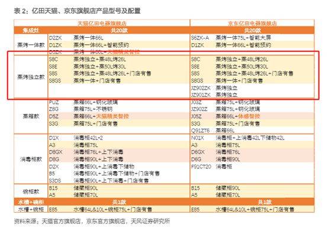Click 'D6GX' in the Tmall column
This screenshot has height=228, width=328.
(56, 152)
